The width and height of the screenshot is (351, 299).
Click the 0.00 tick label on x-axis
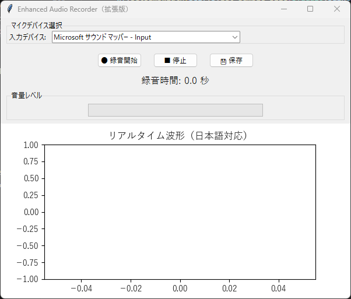(x=180, y=288)
